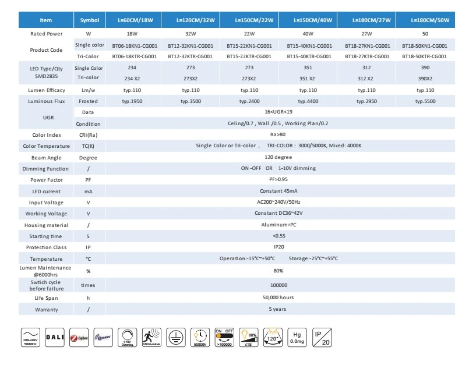Click the Hg 0.0mg icon

point(297,338)
